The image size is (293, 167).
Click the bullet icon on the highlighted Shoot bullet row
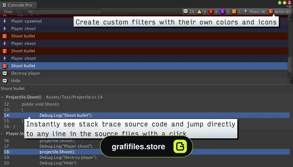pos(5,66)
